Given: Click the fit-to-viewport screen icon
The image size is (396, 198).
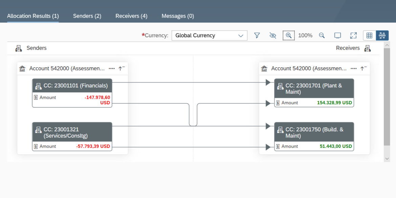Looking at the screenshot, I should (337, 36).
